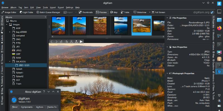Screen dimensions: 223x111
Task: Select the SALAGOU album in the tree
Action: [x=21, y=61]
